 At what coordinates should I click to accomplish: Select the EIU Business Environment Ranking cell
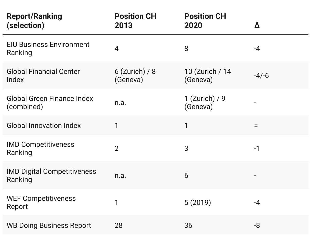(48, 48)
